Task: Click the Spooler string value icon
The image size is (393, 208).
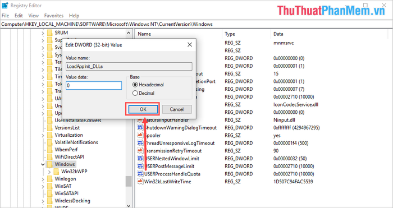Action: click(140, 135)
